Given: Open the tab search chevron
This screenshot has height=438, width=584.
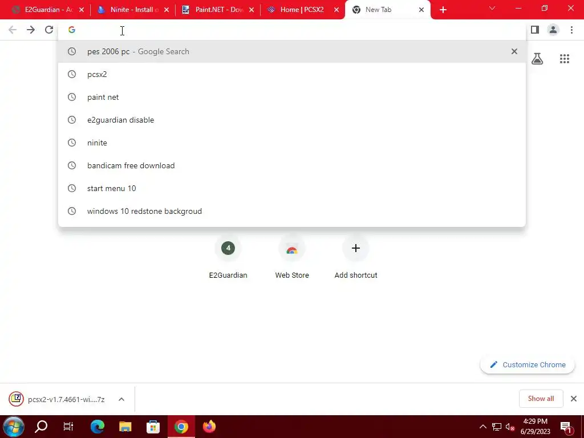Looking at the screenshot, I should pyautogui.click(x=492, y=8).
